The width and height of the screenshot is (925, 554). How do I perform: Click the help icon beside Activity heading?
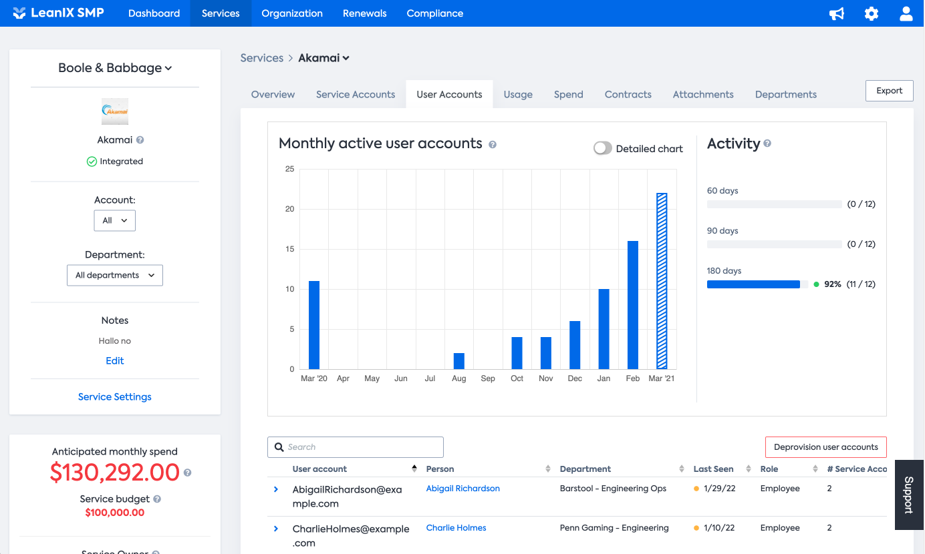767,143
